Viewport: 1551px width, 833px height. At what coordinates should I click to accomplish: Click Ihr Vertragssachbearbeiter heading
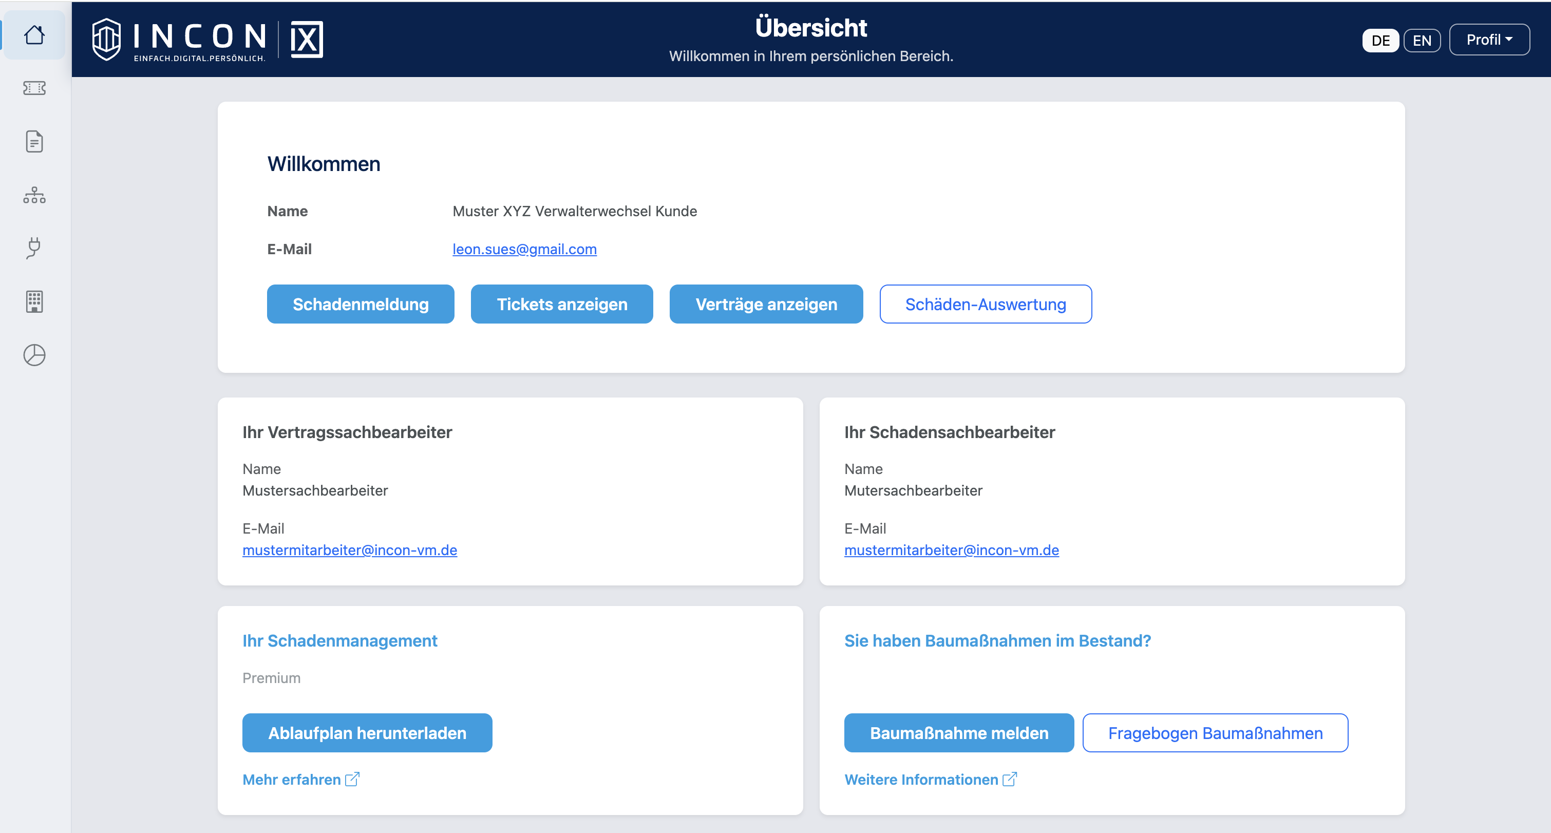pos(347,432)
